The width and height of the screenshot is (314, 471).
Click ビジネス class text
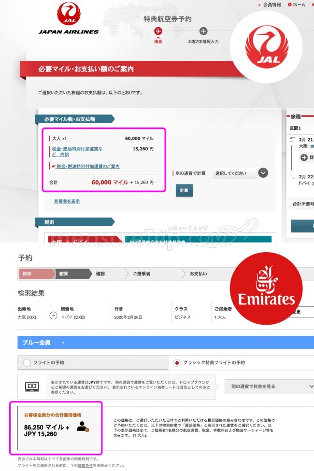(183, 317)
